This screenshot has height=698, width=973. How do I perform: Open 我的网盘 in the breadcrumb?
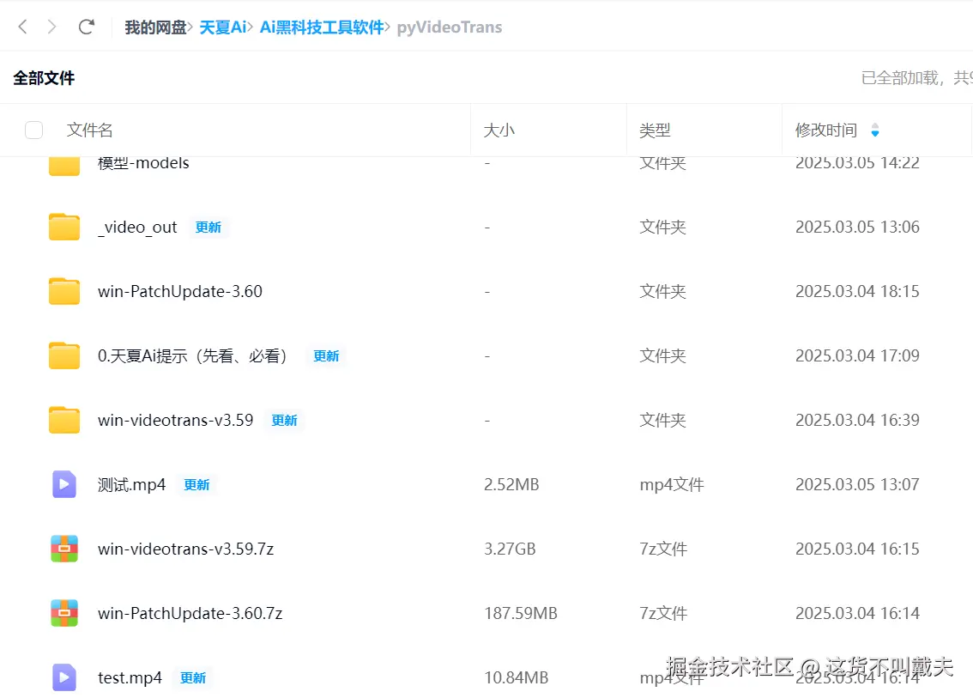[155, 27]
